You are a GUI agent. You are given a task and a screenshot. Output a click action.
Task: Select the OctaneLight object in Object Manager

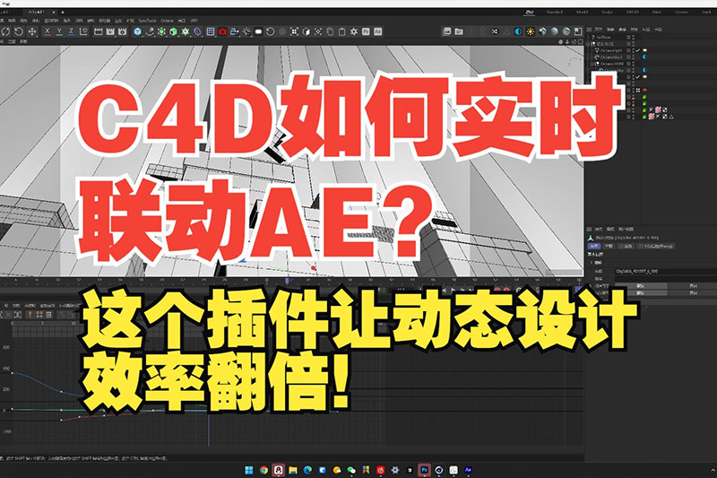coord(611,50)
